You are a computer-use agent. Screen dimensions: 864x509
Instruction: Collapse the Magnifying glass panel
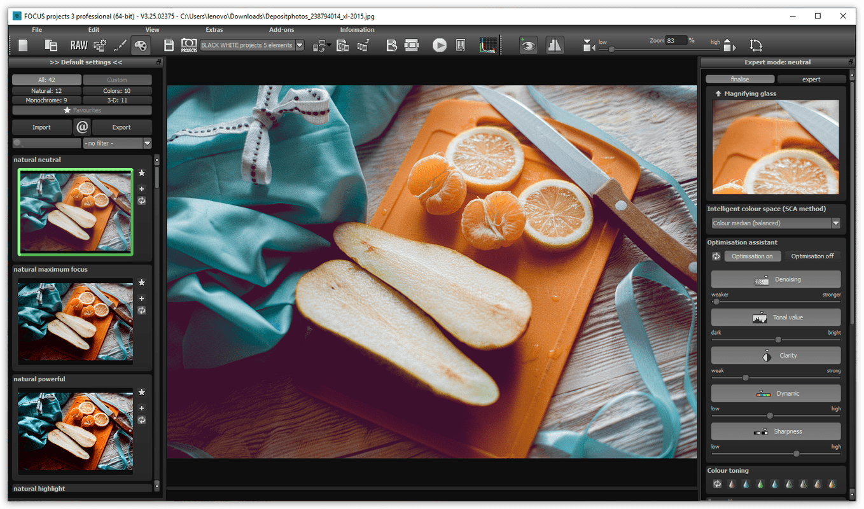coord(718,94)
